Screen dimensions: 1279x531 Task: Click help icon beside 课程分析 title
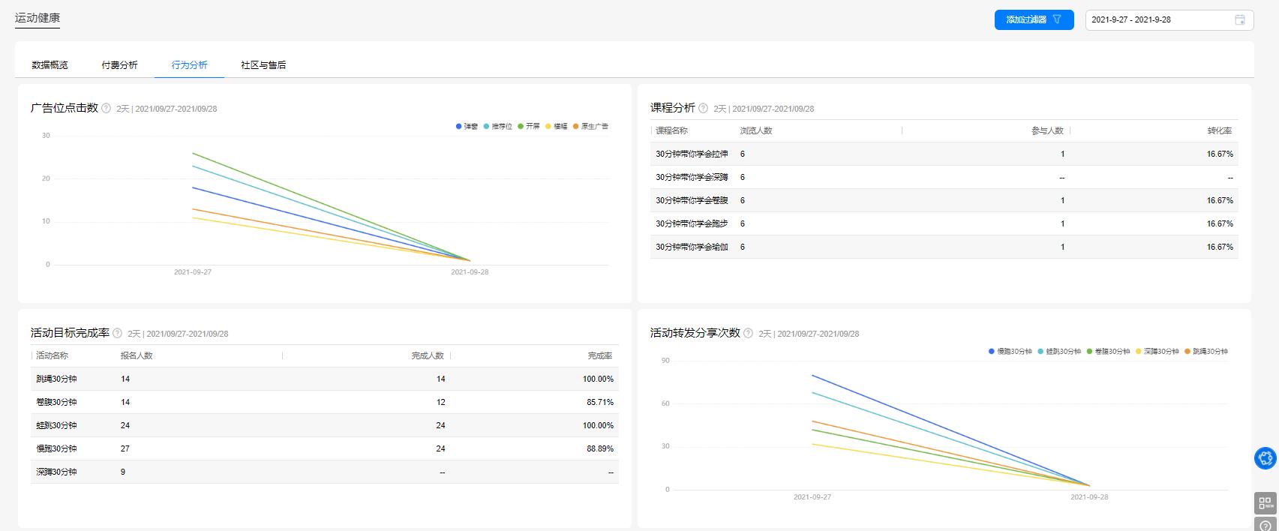pyautogui.click(x=704, y=108)
